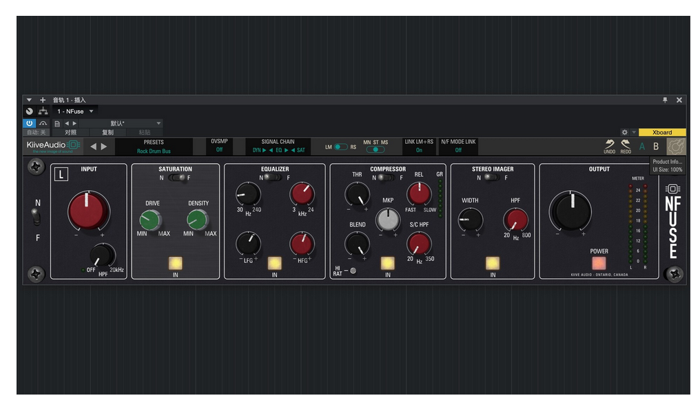700x409 pixels.
Task: Toggle the MN ST MS mode switch
Action: (375, 149)
